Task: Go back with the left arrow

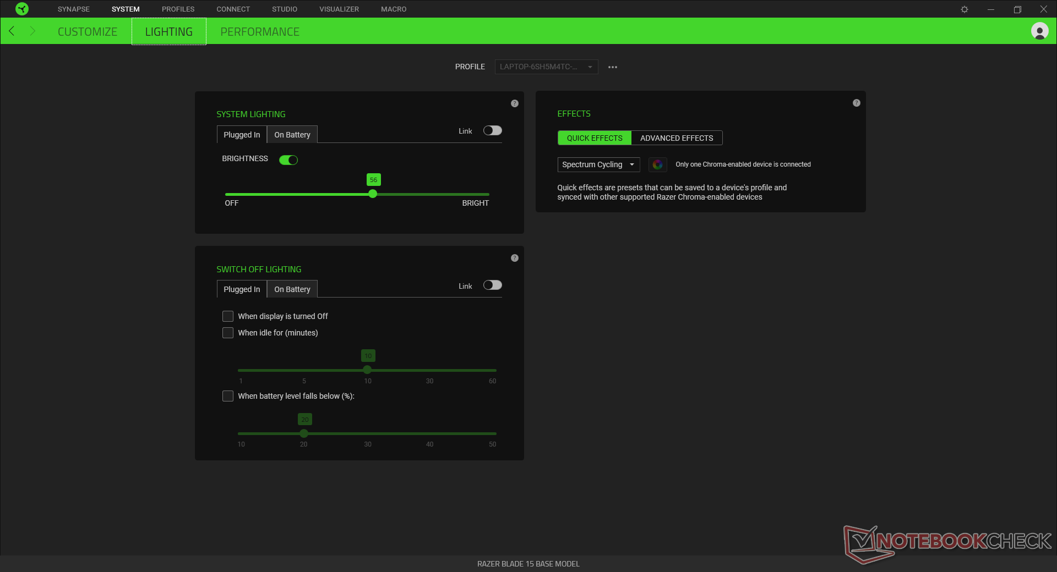Action: point(12,31)
